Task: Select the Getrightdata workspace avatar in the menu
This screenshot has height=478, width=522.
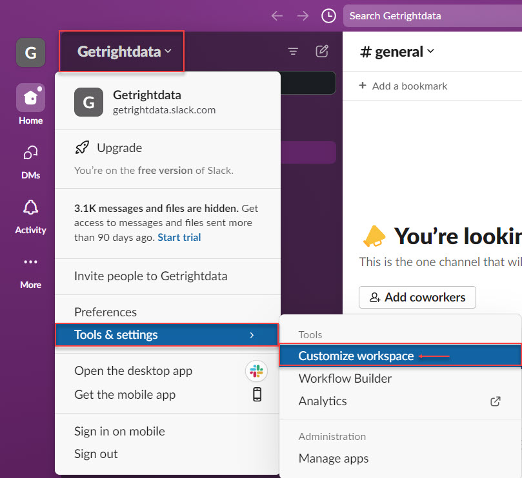Action: [x=88, y=102]
